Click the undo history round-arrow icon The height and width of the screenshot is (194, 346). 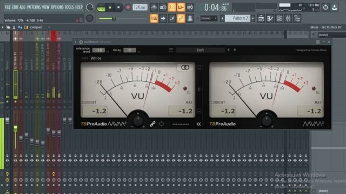tap(325, 7)
